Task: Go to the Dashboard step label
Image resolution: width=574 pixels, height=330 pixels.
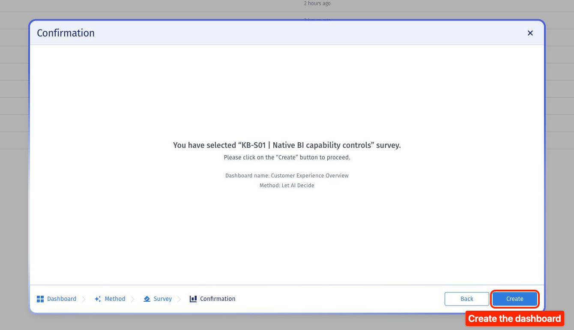Action: (x=62, y=299)
